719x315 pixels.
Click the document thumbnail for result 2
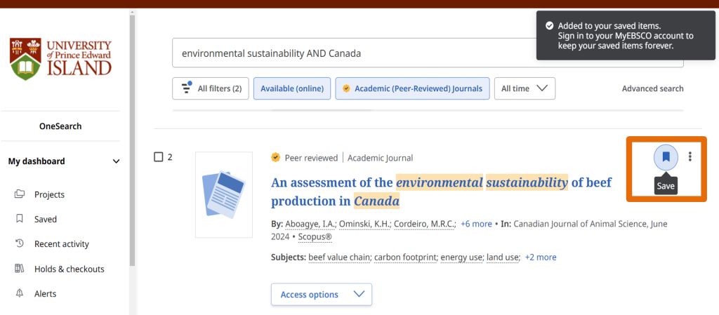(x=223, y=194)
